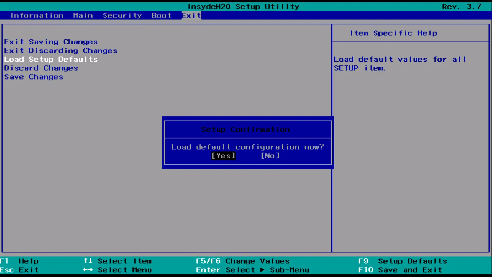Press F9 to load Setup Defaults
Image resolution: width=492 pixels, height=277 pixels.
[402, 261]
